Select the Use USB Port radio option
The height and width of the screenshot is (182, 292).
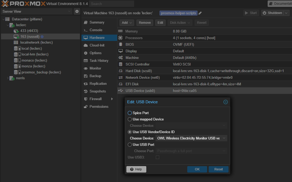(130, 144)
